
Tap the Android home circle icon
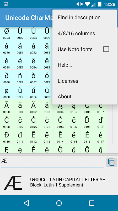(59, 203)
